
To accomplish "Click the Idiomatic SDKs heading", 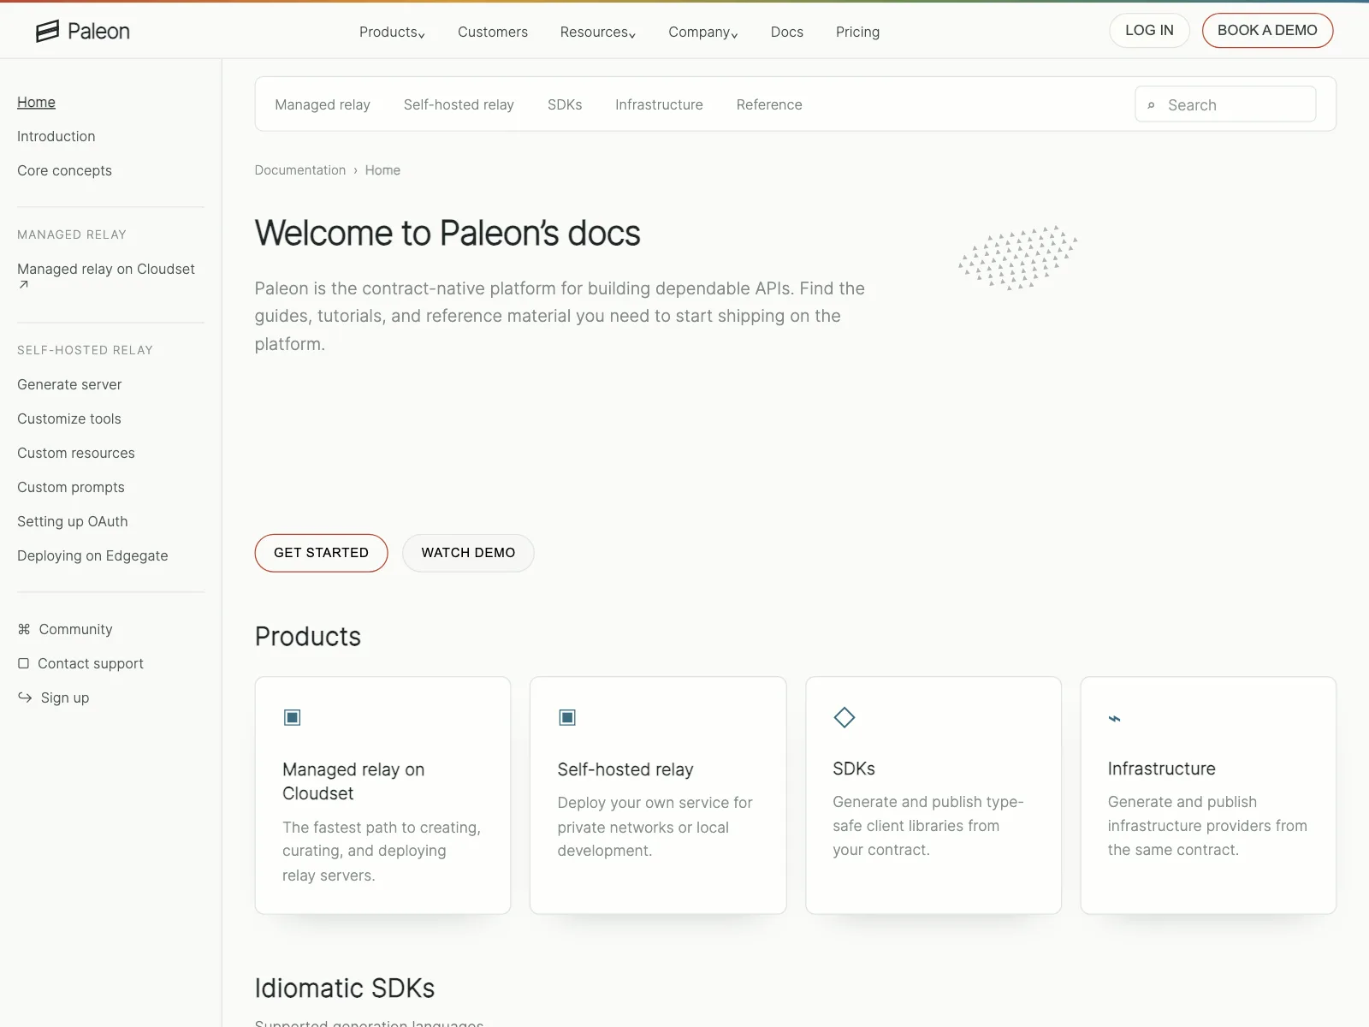I will pos(345,988).
